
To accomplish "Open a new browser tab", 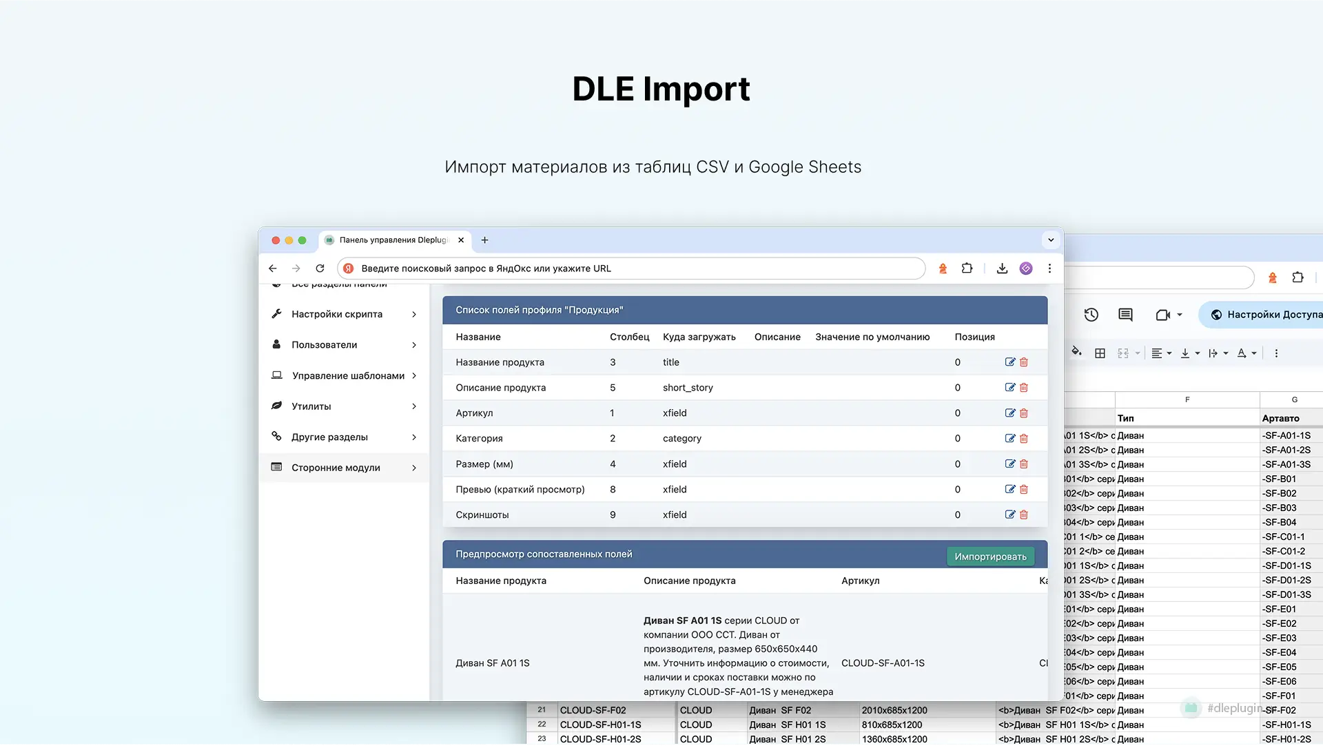I will click(484, 240).
